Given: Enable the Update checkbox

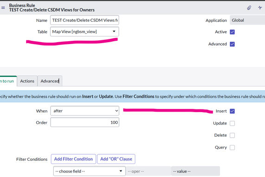Looking at the screenshot, I should coord(232,123).
